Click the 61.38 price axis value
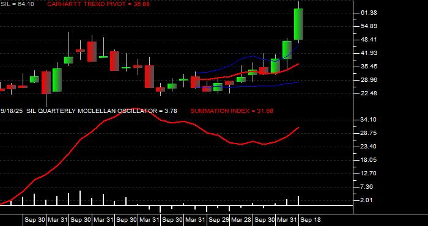428x226 pixels. [369, 13]
